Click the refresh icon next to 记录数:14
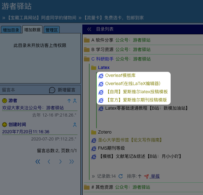This screenshot has height=195, width=203. pyautogui.click(x=121, y=176)
